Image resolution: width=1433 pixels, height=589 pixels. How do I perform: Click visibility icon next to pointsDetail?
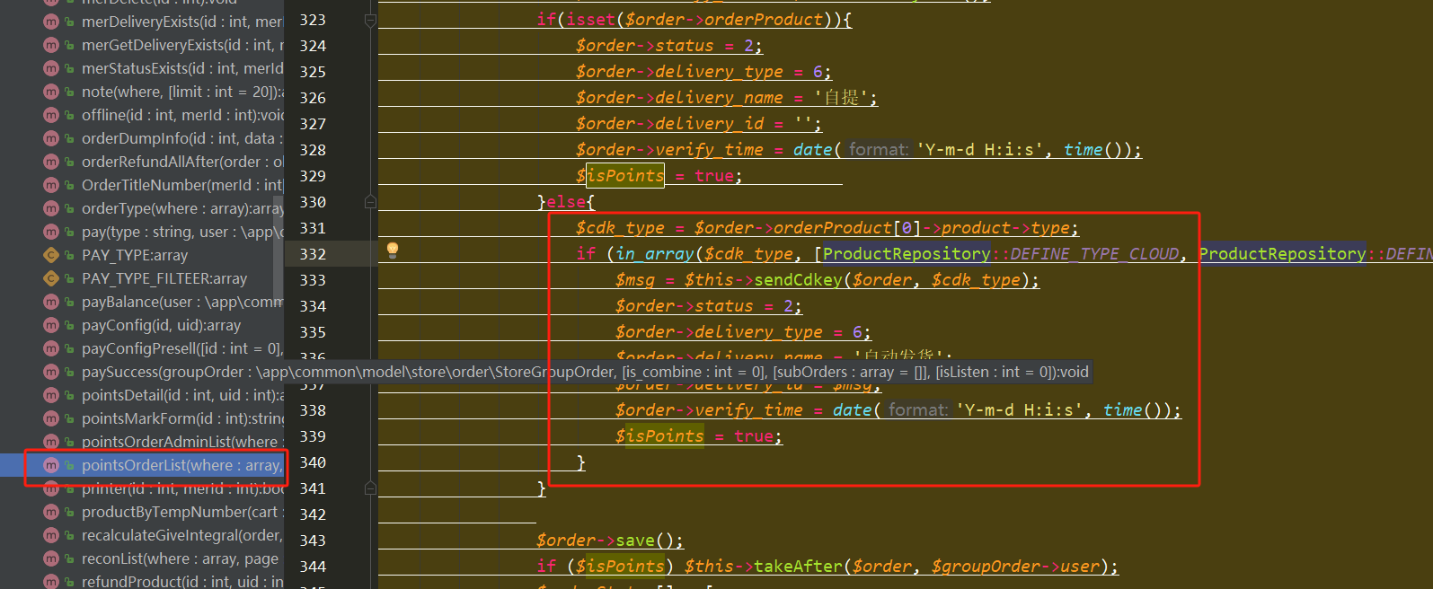(69, 395)
